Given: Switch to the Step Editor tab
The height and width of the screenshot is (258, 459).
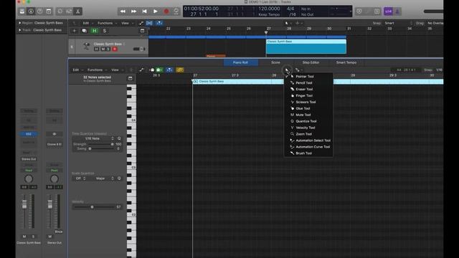Looking at the screenshot, I should pos(311,62).
